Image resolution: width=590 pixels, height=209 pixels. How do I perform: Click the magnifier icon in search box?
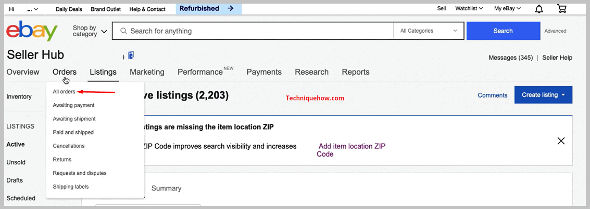tap(123, 31)
